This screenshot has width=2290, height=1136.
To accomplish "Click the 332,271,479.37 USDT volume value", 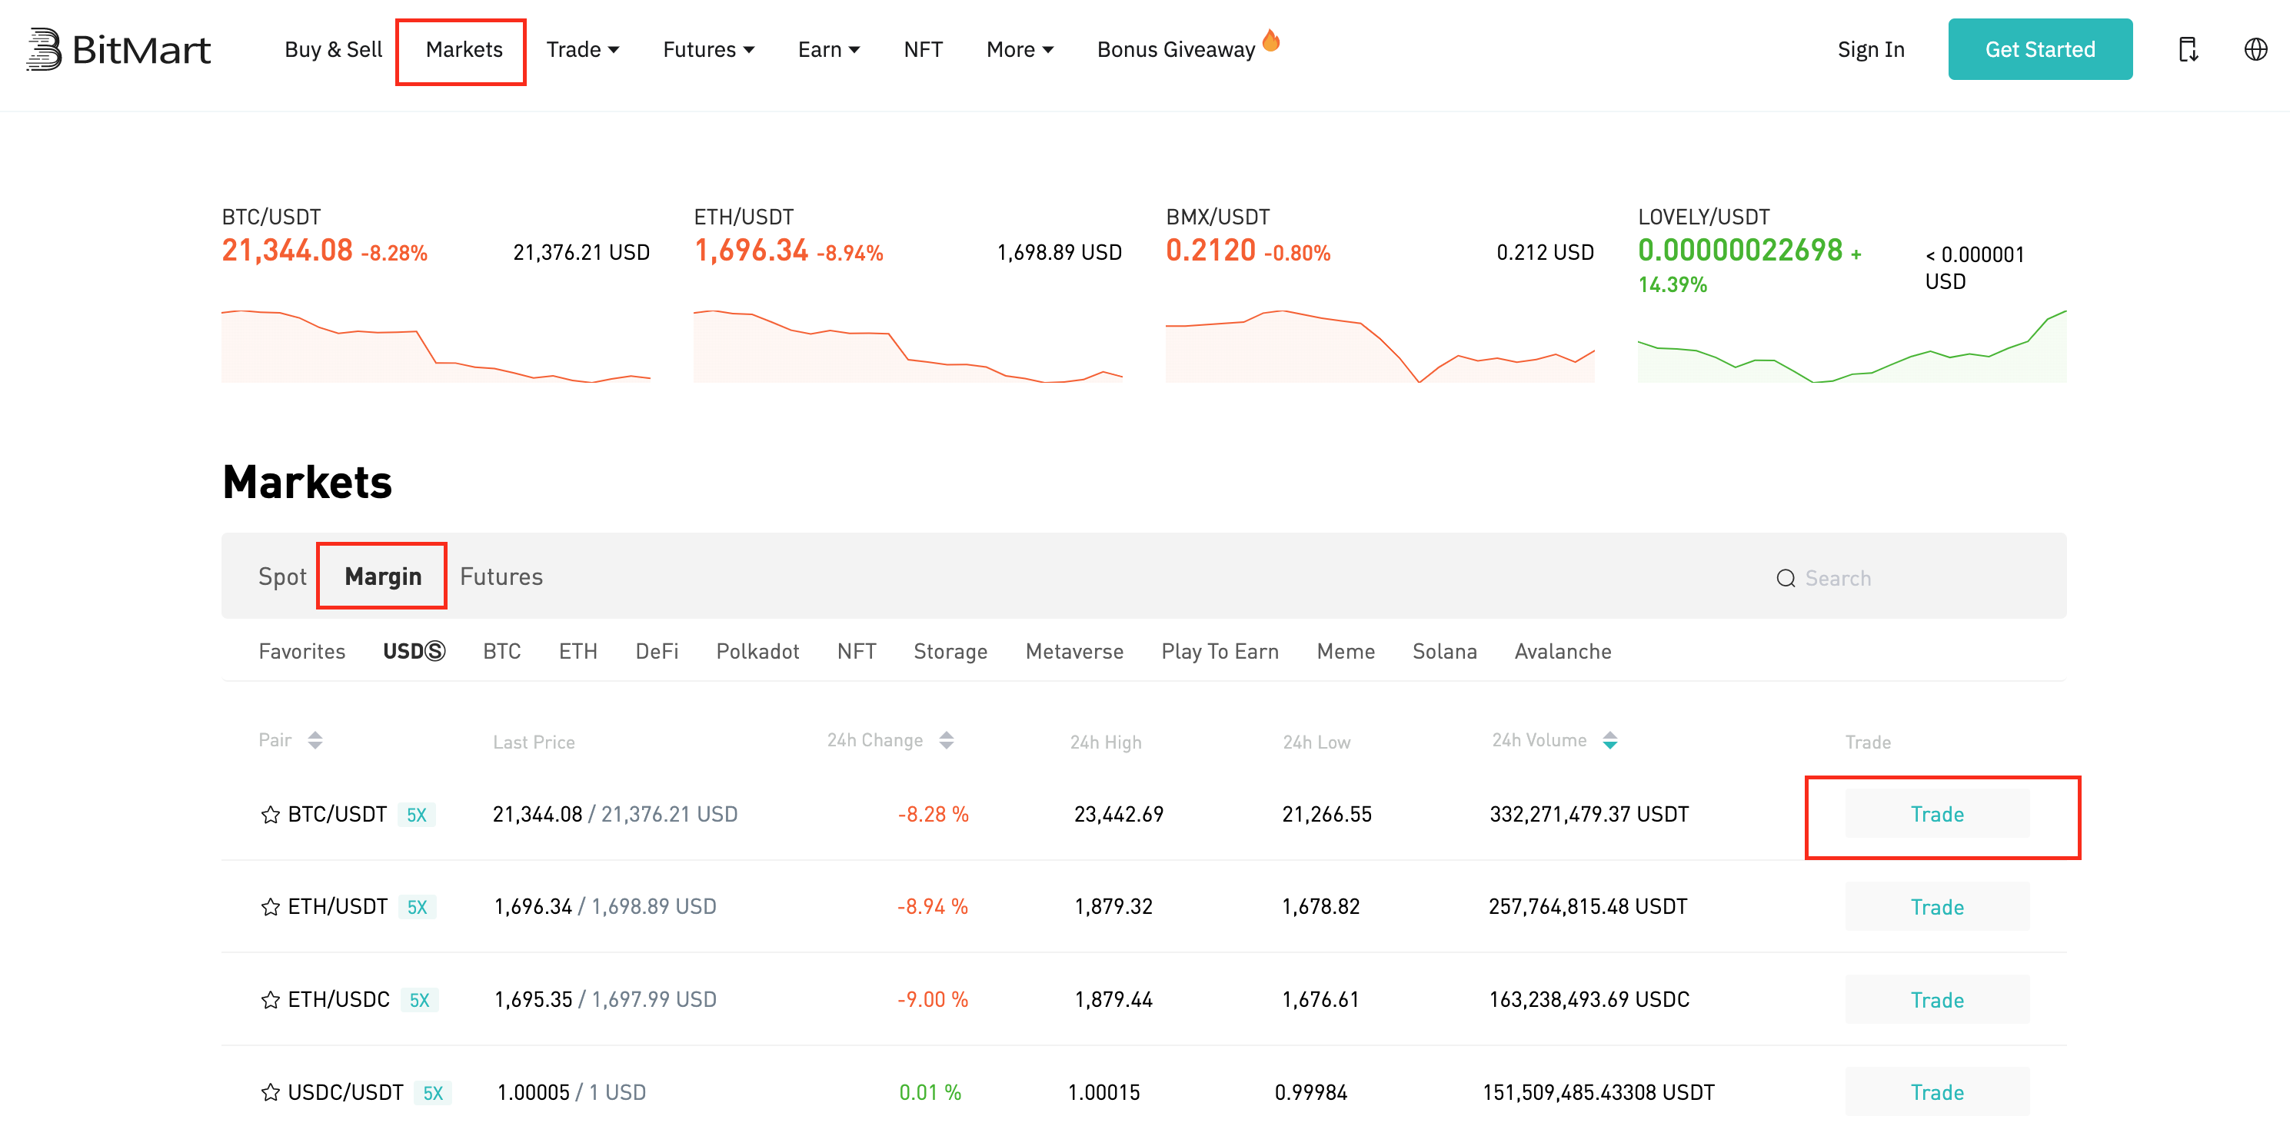I will (1589, 814).
